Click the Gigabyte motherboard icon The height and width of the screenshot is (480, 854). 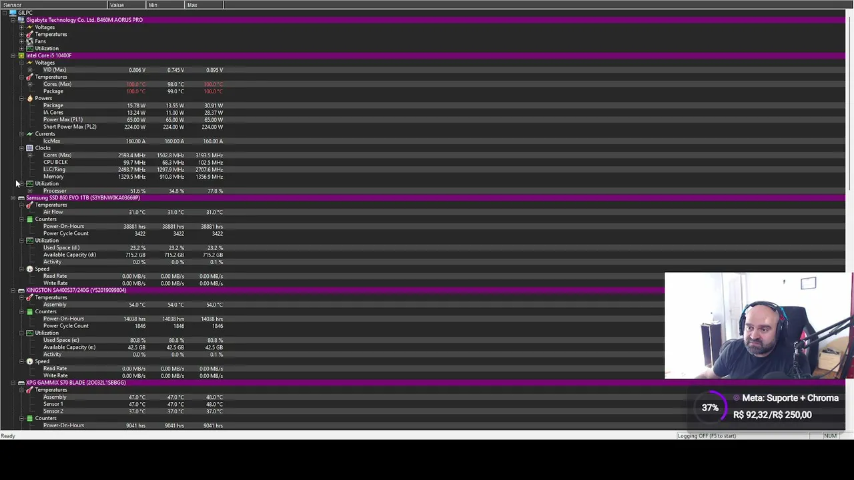[x=21, y=20]
